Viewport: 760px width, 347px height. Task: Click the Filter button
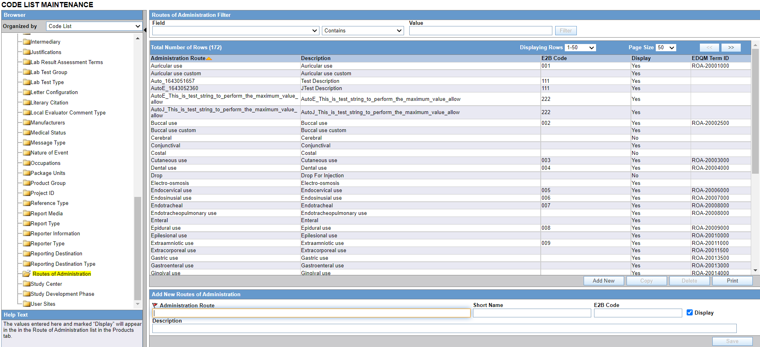(566, 30)
